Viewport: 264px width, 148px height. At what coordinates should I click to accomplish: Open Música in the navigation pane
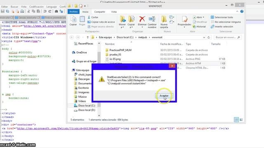82,97
